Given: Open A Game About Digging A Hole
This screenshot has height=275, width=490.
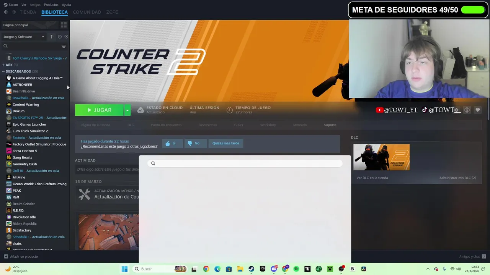Looking at the screenshot, I should click(x=38, y=78).
